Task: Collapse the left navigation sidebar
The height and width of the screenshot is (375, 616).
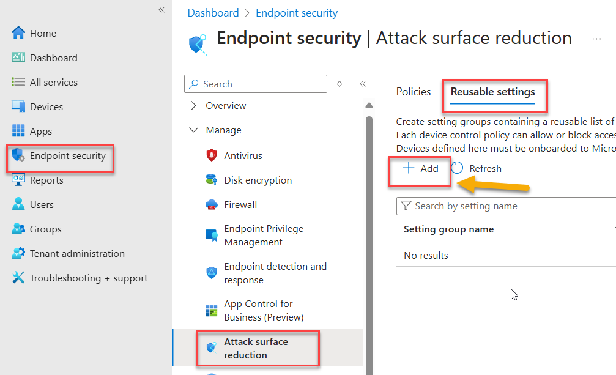Action: [x=161, y=10]
